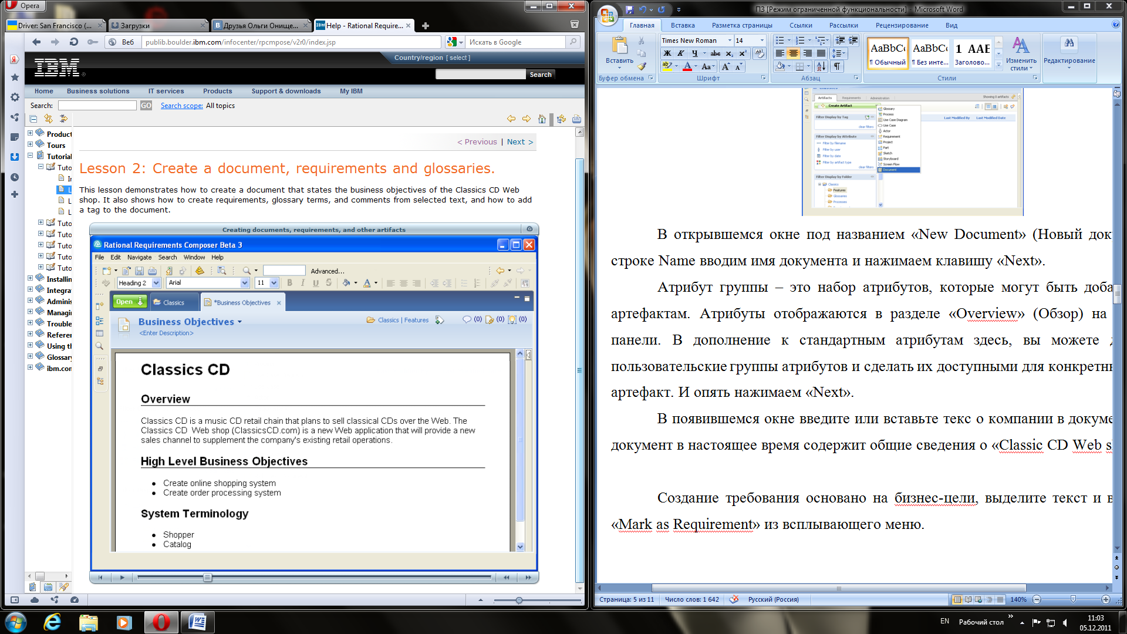Collapse the Tutorial tree node
Screen dimensions: 1127x634
pos(30,156)
